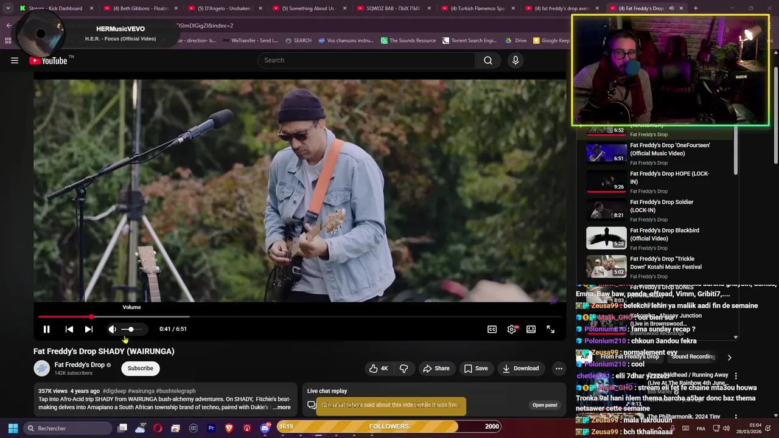This screenshot has width=779, height=438.
Task: Open browser tab search dropdown
Action: pos(7,9)
